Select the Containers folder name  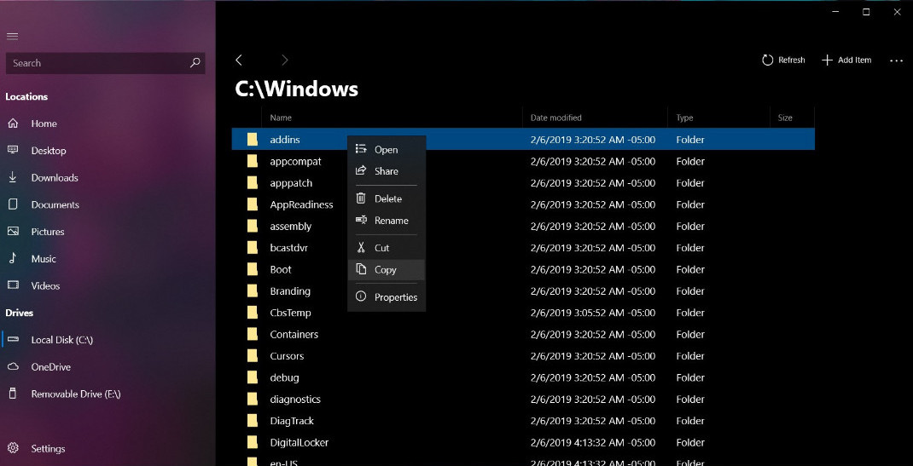[x=294, y=334]
